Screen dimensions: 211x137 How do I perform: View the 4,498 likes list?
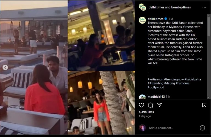(x=146, y=112)
